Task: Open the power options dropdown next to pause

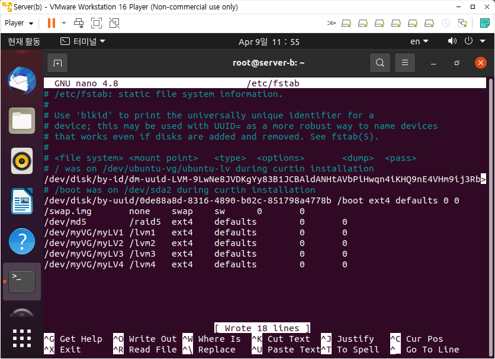Action: point(64,23)
